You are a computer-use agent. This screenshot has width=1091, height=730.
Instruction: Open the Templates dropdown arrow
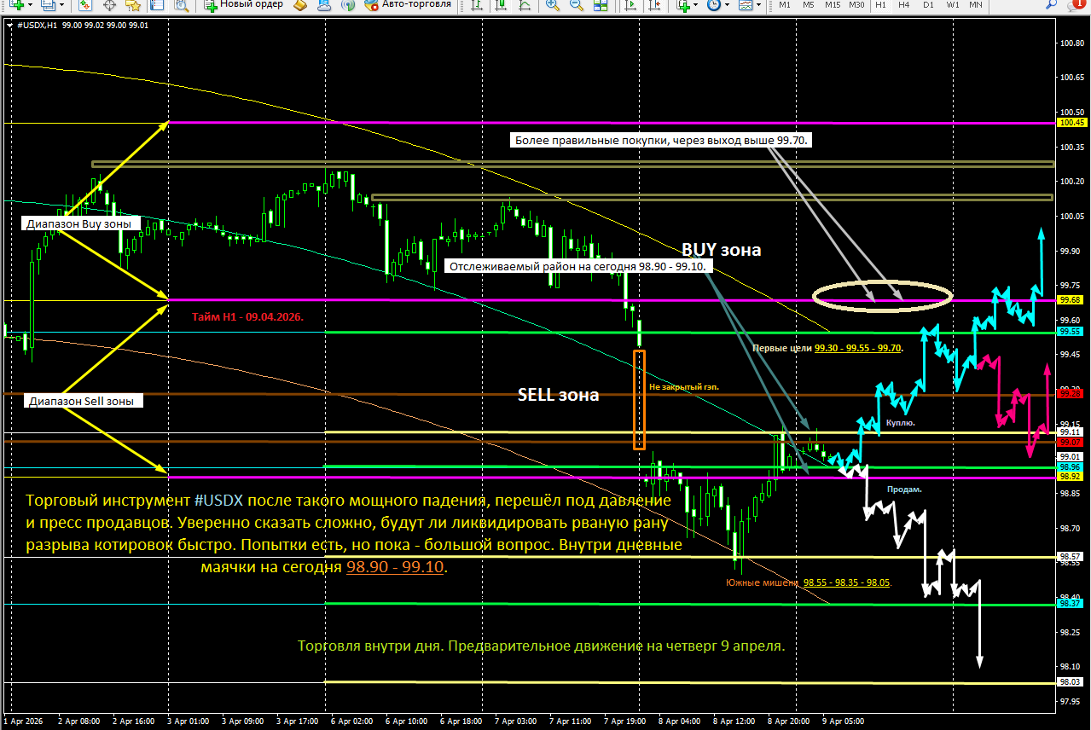pos(757,6)
